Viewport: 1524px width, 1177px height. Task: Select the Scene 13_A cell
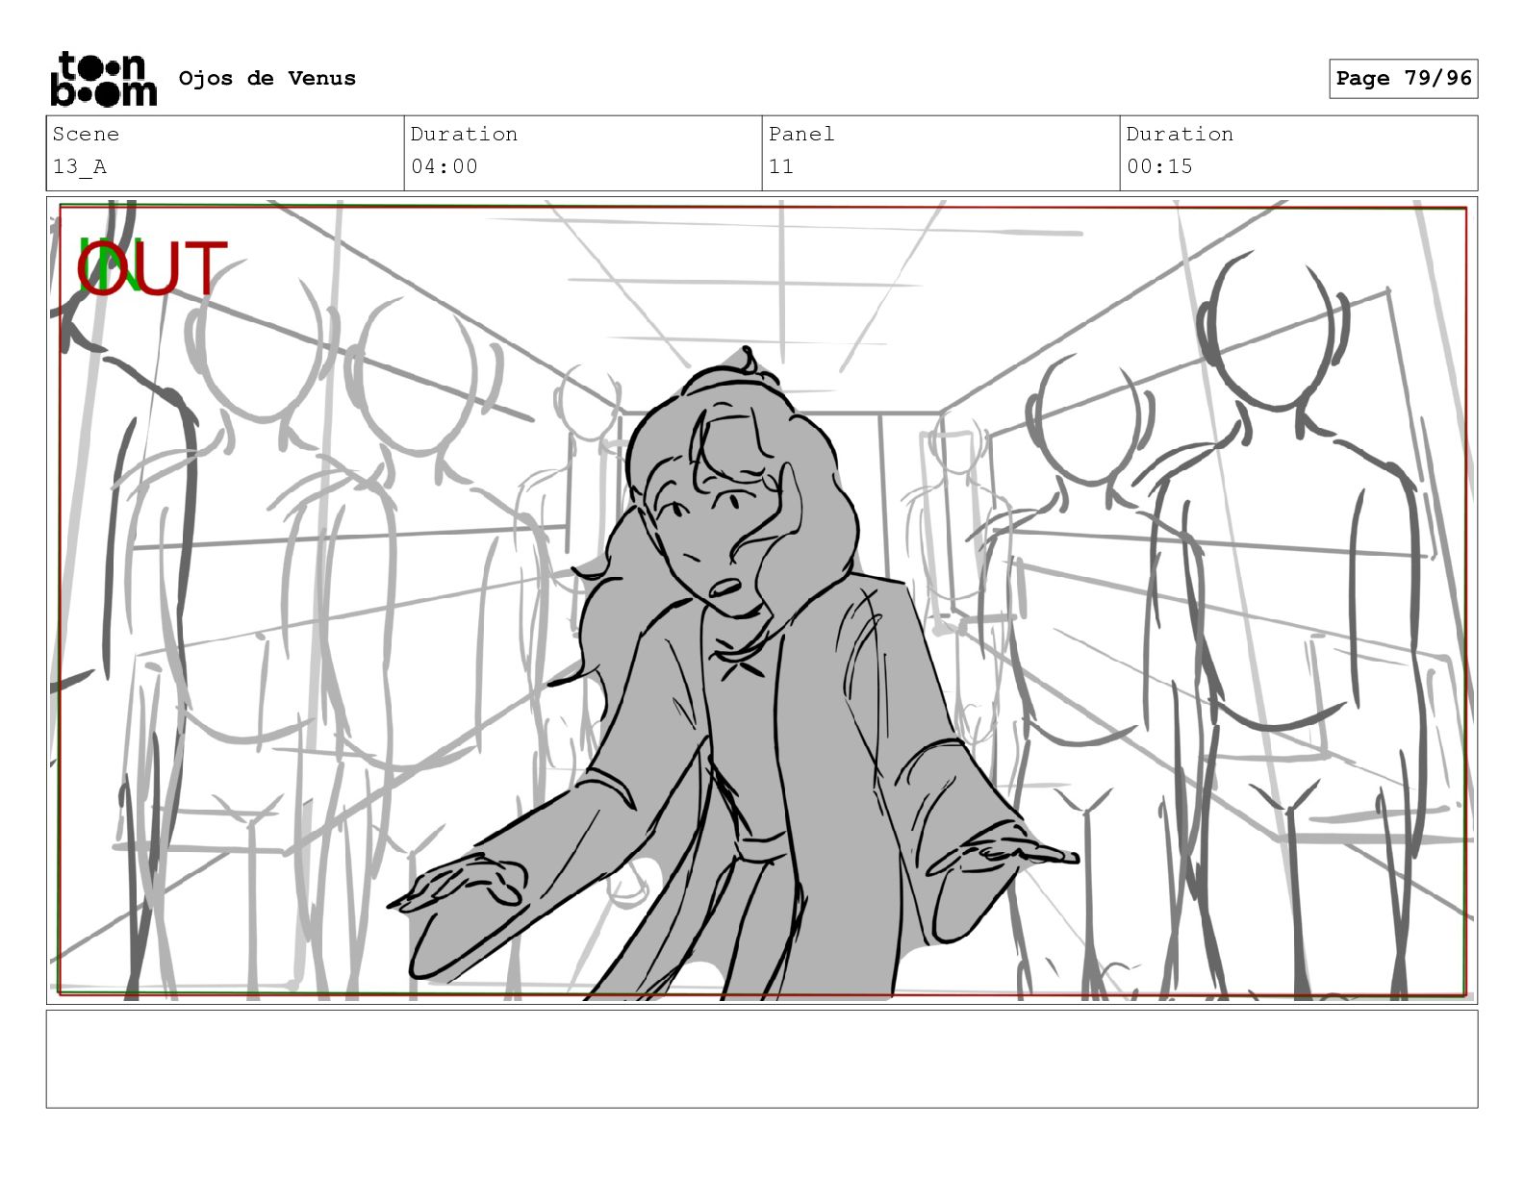[225, 153]
